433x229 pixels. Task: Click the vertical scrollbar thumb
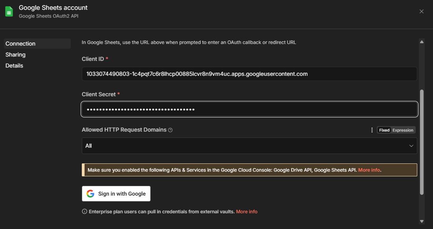[422, 142]
